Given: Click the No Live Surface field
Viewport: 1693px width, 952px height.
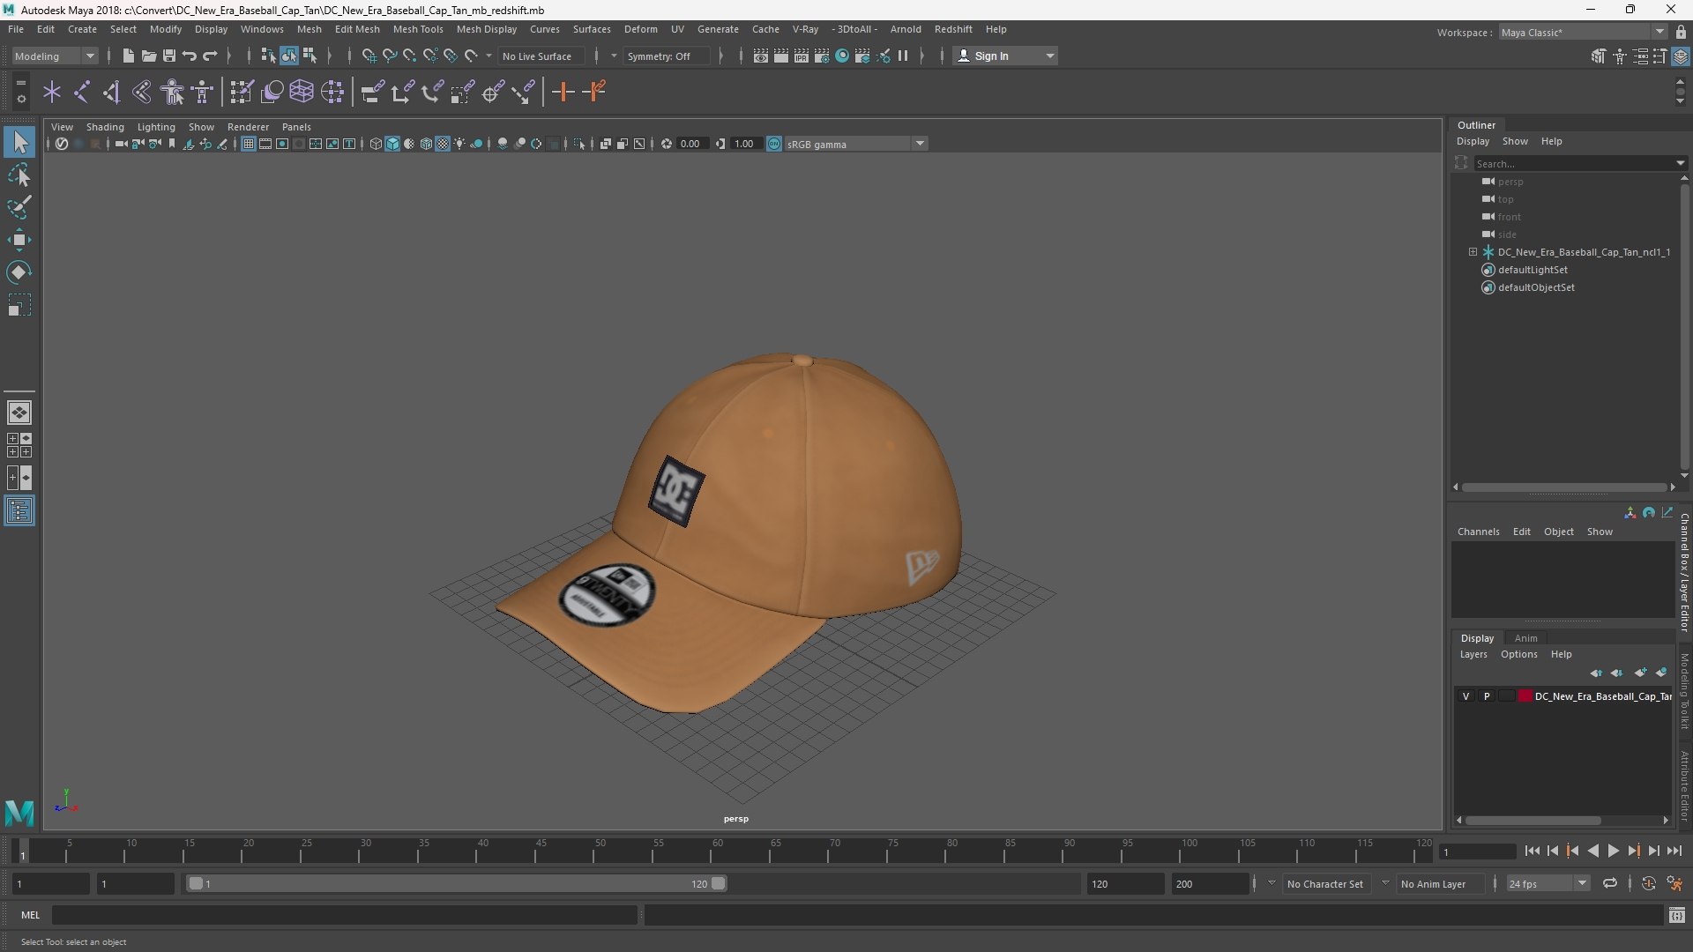Looking at the screenshot, I should coord(540,56).
